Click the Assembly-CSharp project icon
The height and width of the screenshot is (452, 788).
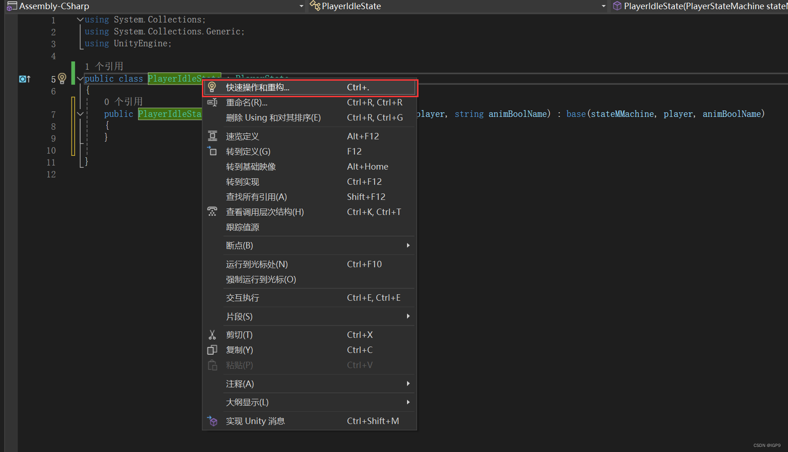(x=12, y=6)
